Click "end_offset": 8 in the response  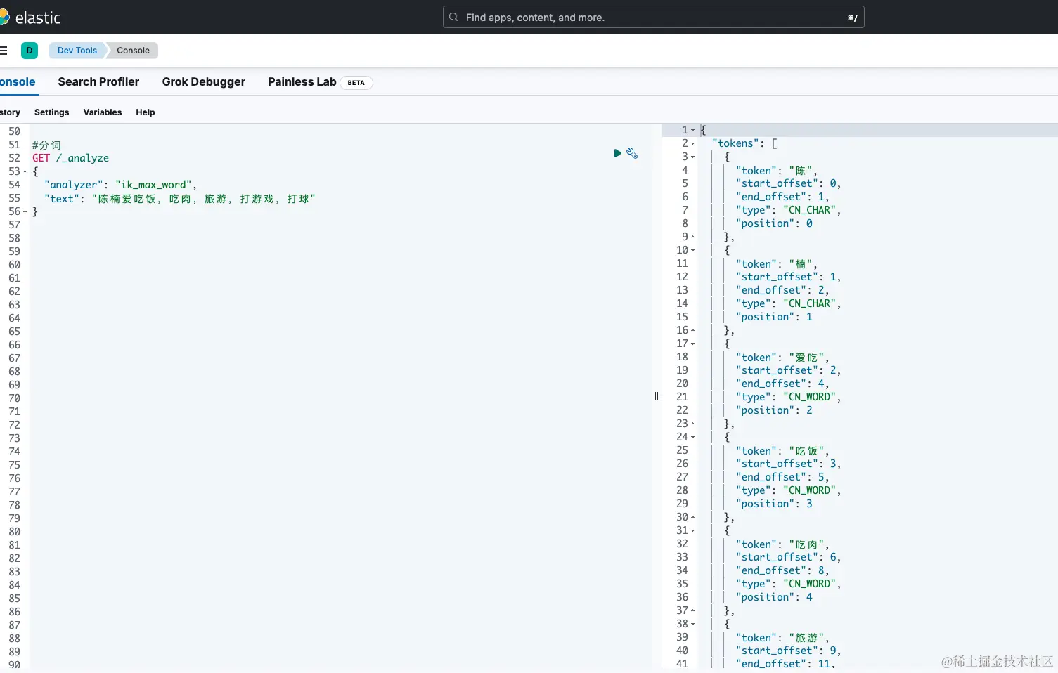click(782, 570)
